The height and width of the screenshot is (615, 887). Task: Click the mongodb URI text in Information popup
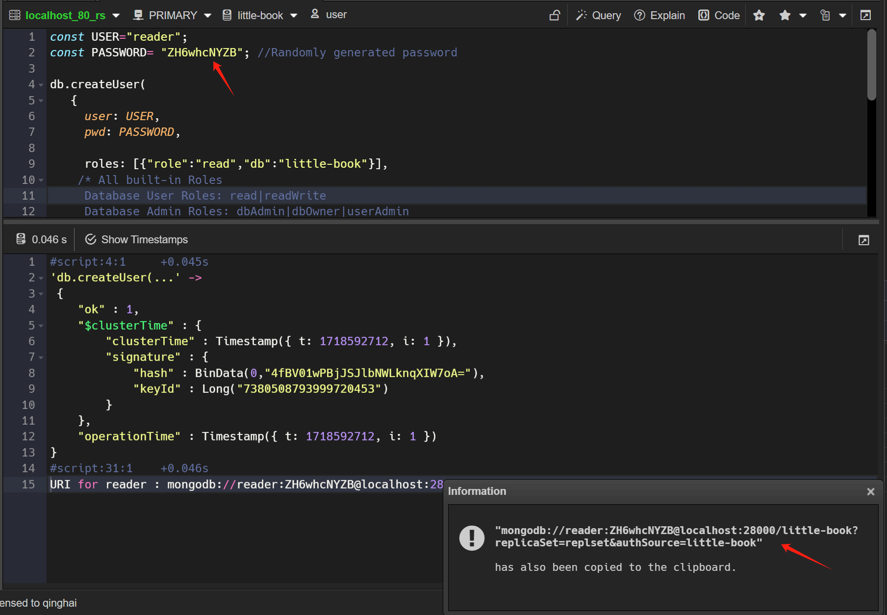pos(676,537)
